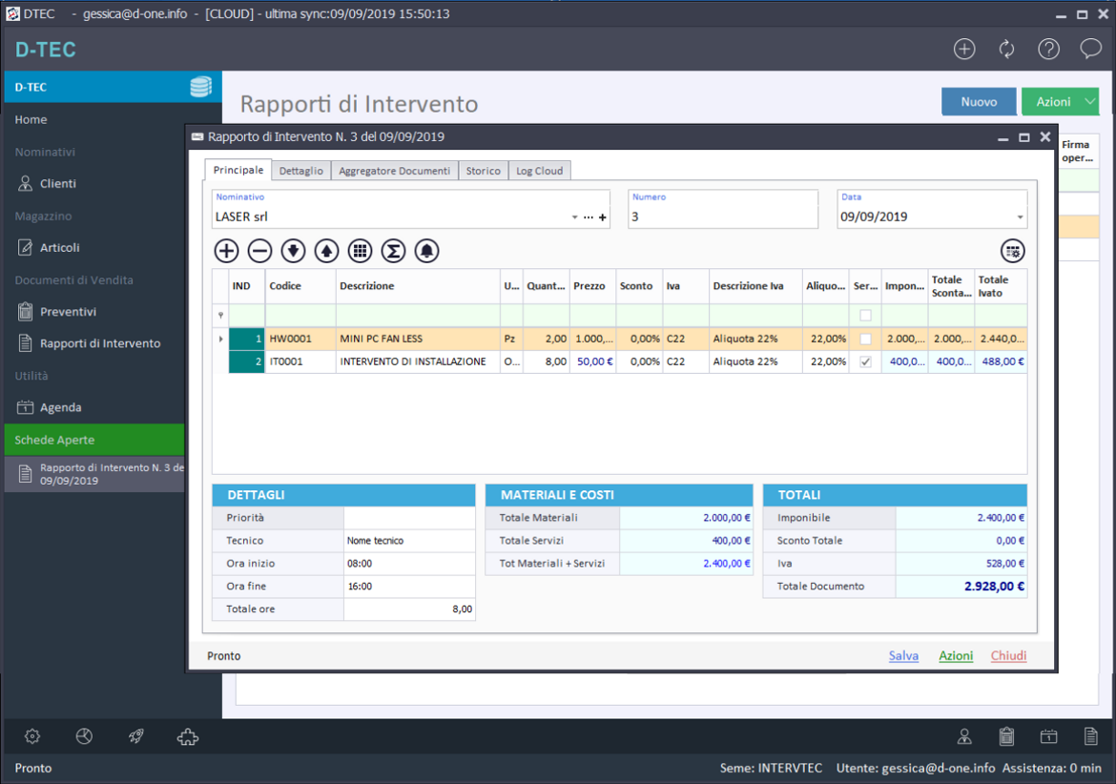Click the sync refresh icon in header

(x=1006, y=50)
